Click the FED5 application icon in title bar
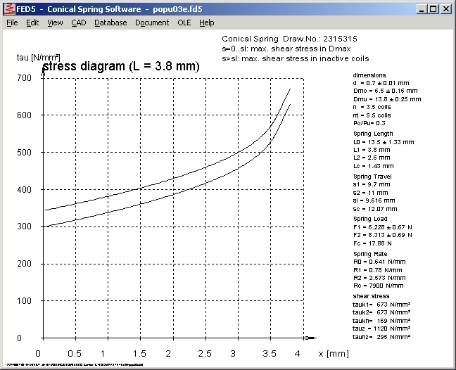This screenshot has height=370, width=456. (9, 9)
